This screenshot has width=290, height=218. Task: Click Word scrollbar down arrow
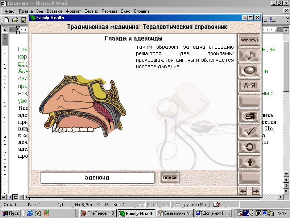click(286, 174)
